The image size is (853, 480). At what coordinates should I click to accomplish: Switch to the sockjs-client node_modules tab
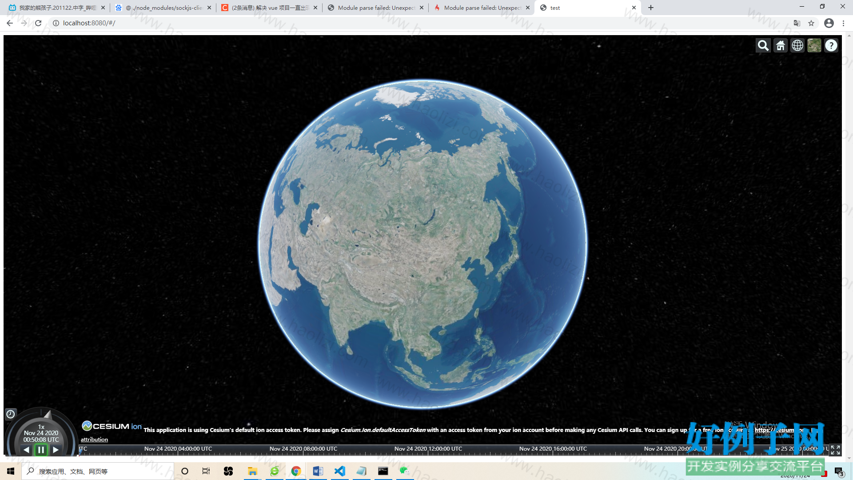(163, 8)
